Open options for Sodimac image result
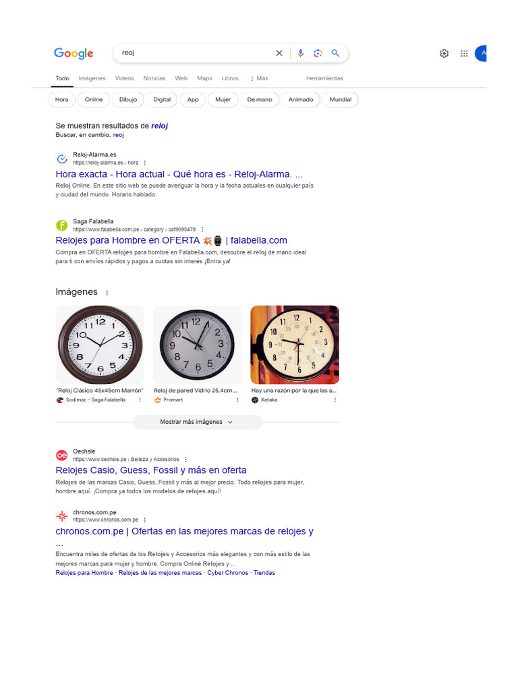Viewport: 518px width, 691px height. click(x=140, y=400)
